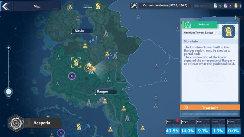Select the Spacerift marker at the bottom right coast
Image resolution: width=244 pixels, height=137 pixels.
pos(143,128)
